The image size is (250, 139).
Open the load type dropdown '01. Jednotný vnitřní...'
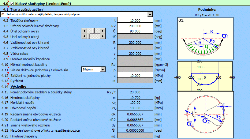[x=150, y=14]
